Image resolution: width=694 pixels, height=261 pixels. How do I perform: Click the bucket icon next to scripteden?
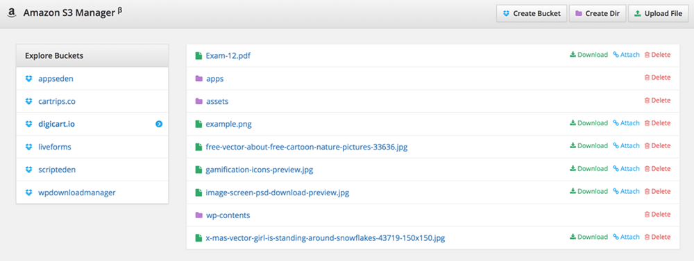coord(28,170)
